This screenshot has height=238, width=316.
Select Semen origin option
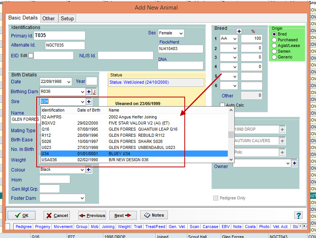[274, 51]
